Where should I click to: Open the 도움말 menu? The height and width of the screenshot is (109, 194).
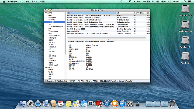(x=42, y=2)
